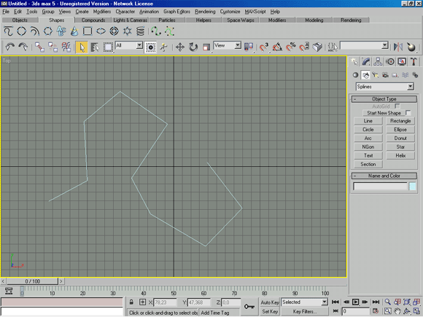Screen dimensions: 423x317
Task: Click the Zoom viewport navigation icon
Action: point(388,302)
